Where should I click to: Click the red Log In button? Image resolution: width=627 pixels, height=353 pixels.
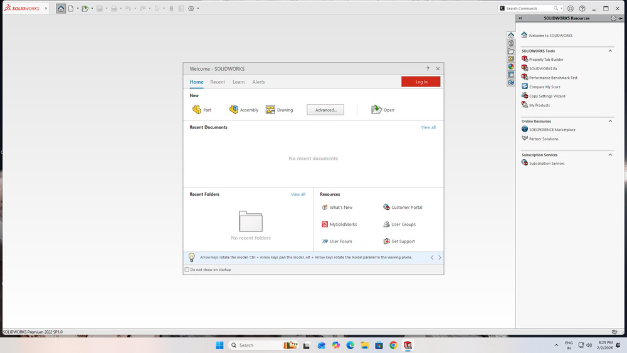(x=421, y=82)
